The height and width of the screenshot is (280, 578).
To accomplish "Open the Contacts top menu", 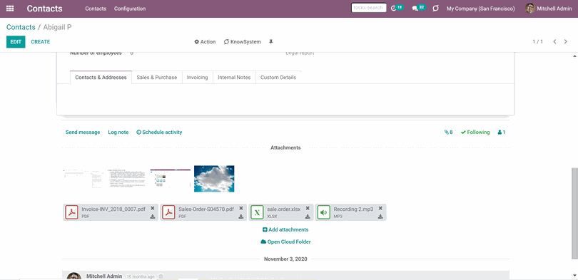I will click(x=96, y=9).
